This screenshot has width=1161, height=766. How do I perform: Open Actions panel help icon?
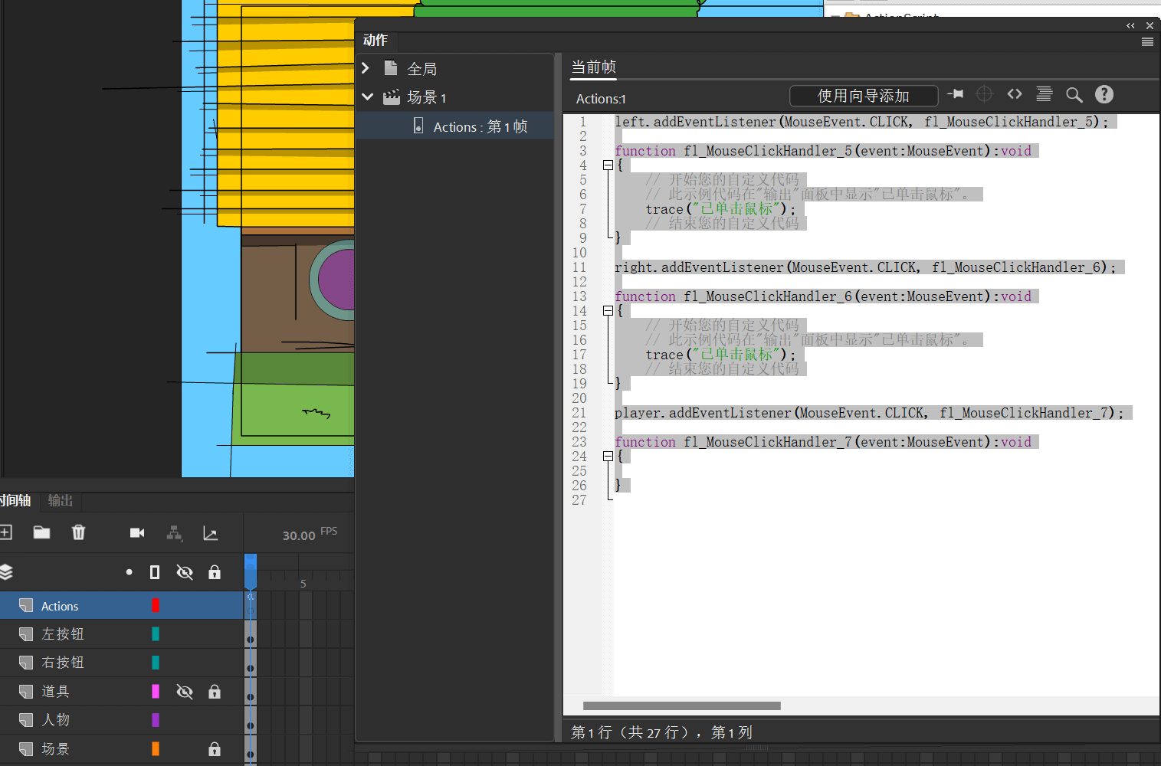[x=1104, y=94]
